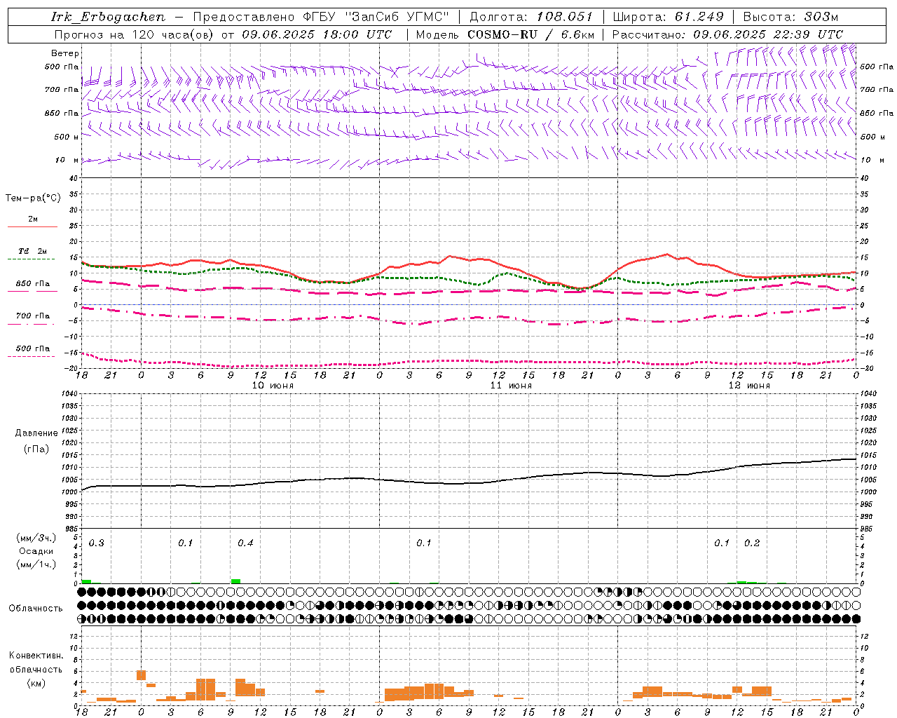The image size is (897, 718).
Task: Click the Td 2м dew point legend entry
Action: [x=33, y=251]
